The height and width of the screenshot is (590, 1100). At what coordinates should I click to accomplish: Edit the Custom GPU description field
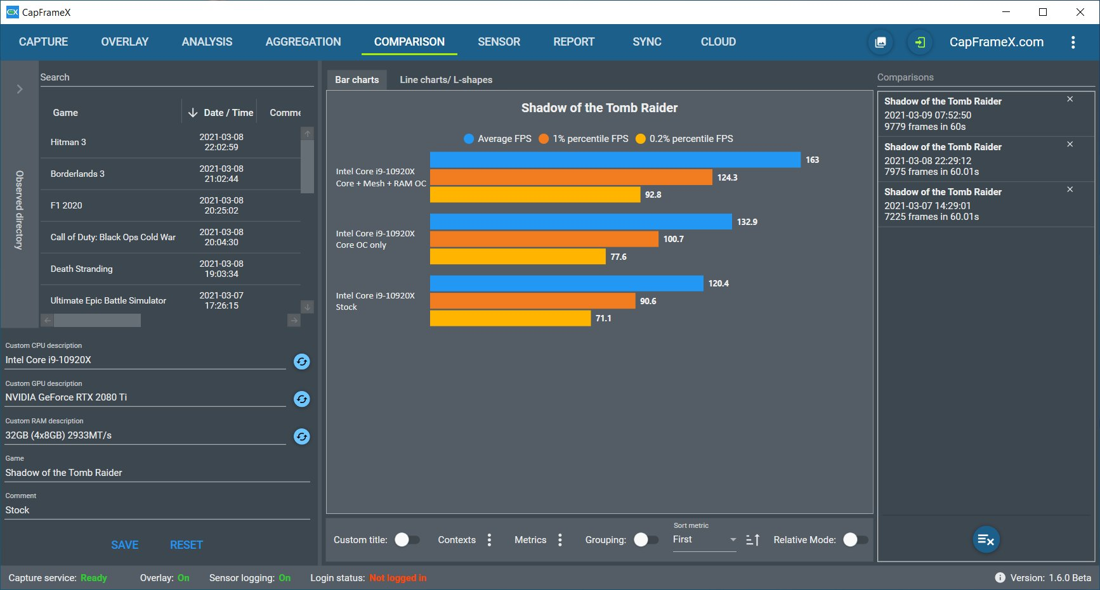145,397
